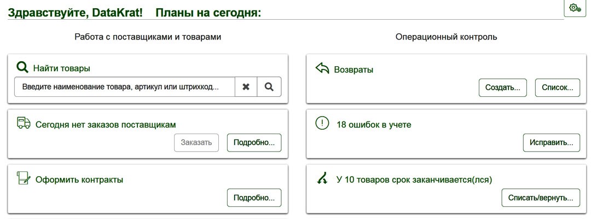The width and height of the screenshot is (591, 219).
Task: Clear the product search with the X button
Action: click(x=246, y=87)
